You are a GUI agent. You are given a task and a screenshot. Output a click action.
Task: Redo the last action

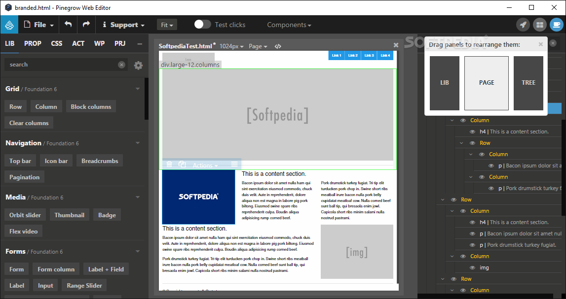(86, 25)
